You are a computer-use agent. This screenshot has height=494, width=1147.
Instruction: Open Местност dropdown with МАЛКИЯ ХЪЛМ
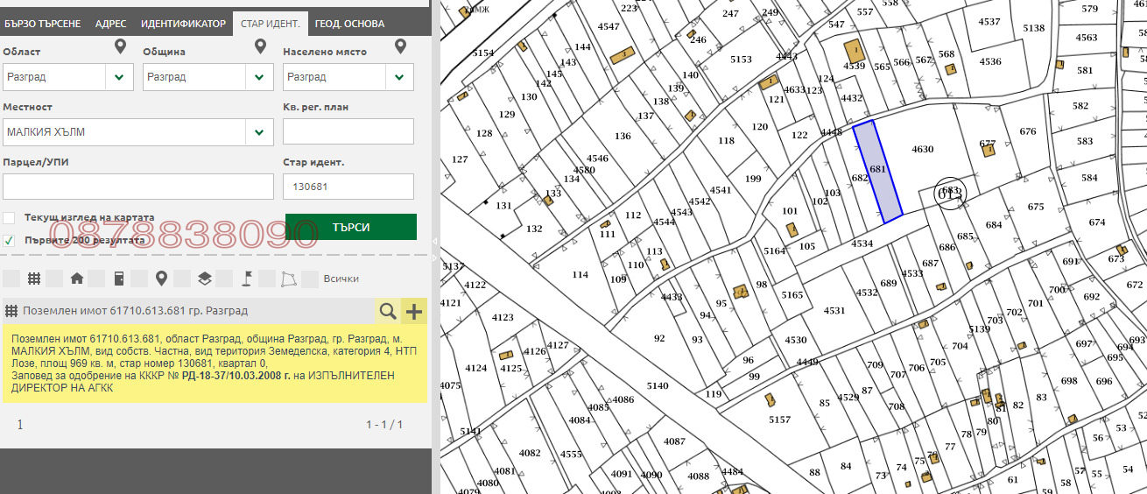click(138, 132)
